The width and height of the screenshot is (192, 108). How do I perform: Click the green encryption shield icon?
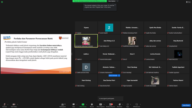click(2, 2)
